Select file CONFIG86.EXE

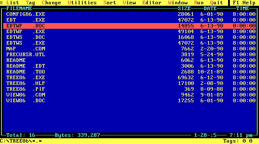pos(129,14)
